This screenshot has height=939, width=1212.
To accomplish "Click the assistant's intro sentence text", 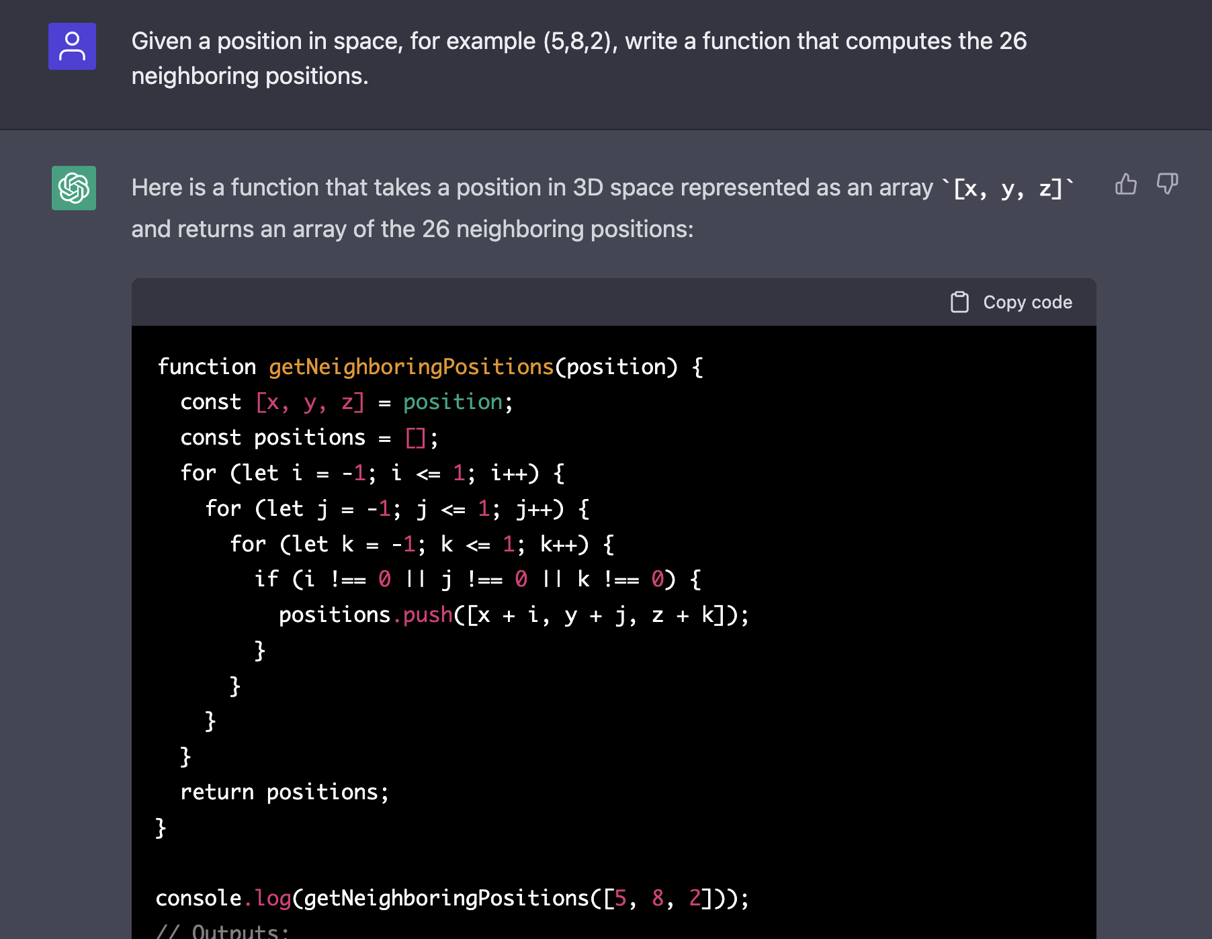I will coord(531,188).
